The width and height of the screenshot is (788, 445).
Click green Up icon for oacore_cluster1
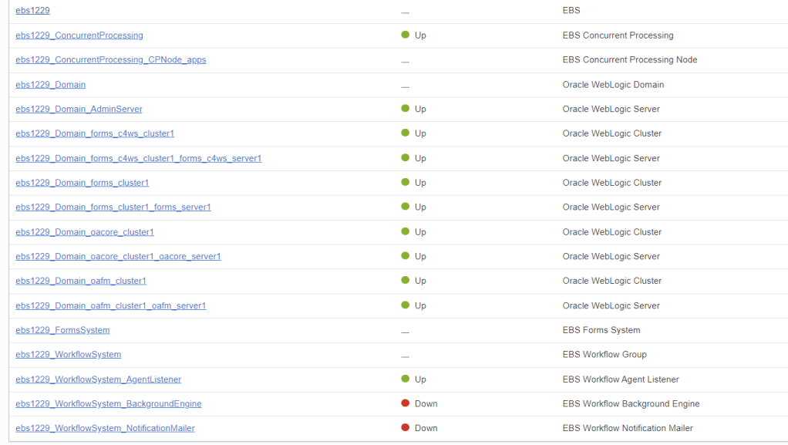point(405,231)
